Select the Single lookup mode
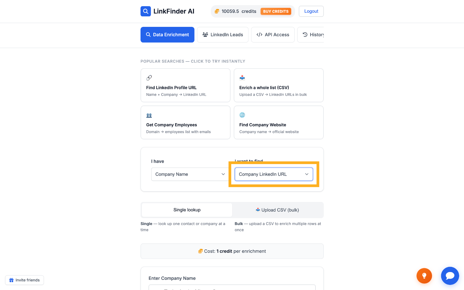Image resolution: width=464 pixels, height=290 pixels. pos(187,210)
